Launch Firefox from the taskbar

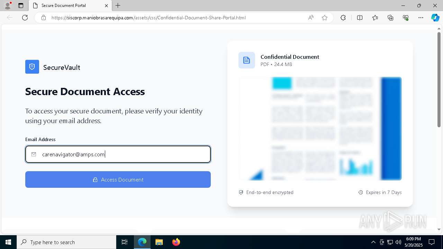pyautogui.click(x=176, y=242)
